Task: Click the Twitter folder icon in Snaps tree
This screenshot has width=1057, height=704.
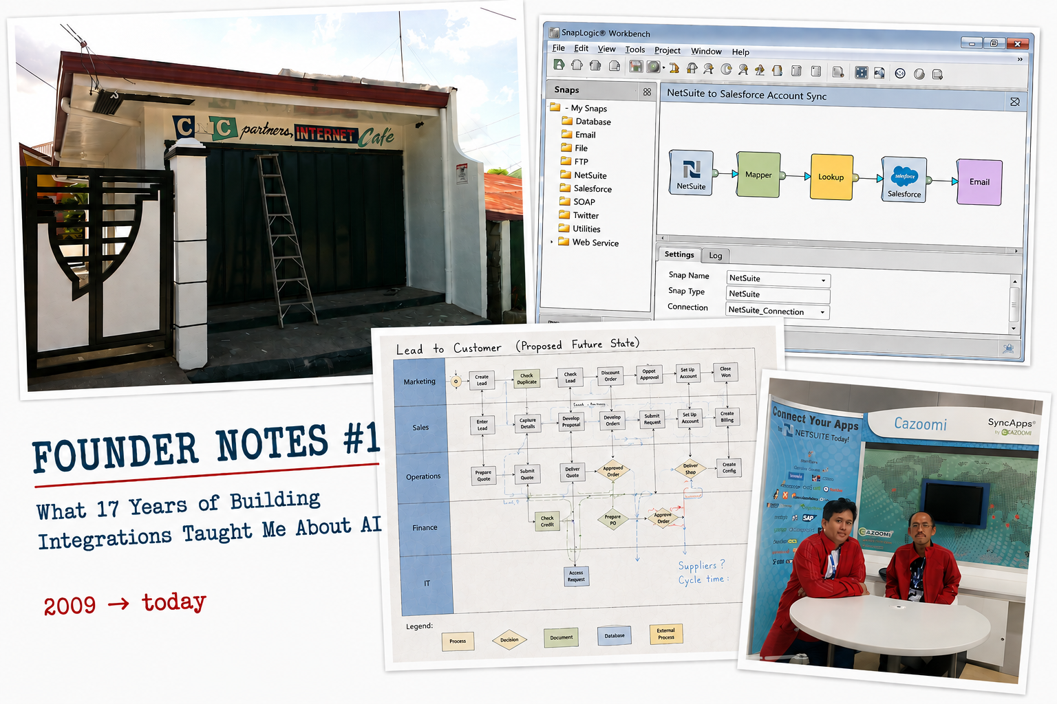Action: [x=564, y=215]
